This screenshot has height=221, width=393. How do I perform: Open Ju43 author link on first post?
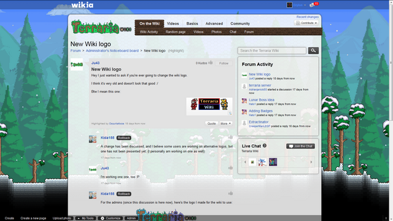[x=95, y=63]
